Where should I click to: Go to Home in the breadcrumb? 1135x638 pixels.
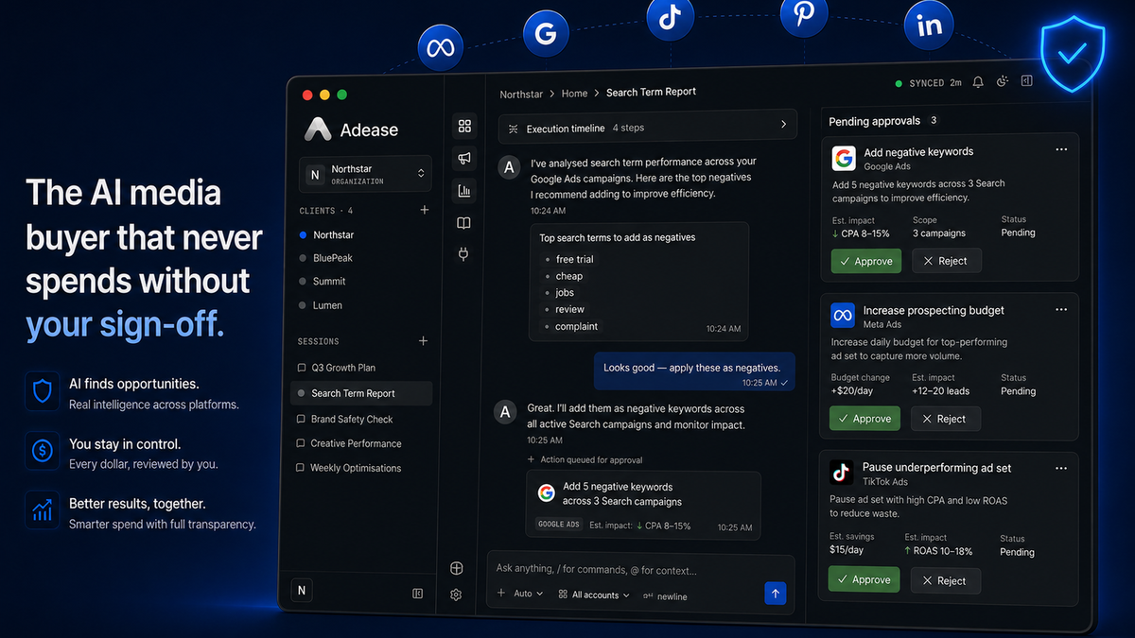coord(574,94)
